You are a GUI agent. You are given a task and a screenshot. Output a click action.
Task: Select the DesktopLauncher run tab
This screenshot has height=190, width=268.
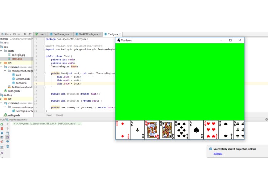(x=17, y=120)
